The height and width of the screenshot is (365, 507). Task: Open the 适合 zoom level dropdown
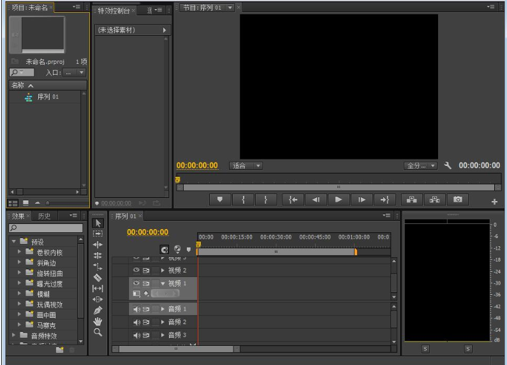click(x=246, y=166)
